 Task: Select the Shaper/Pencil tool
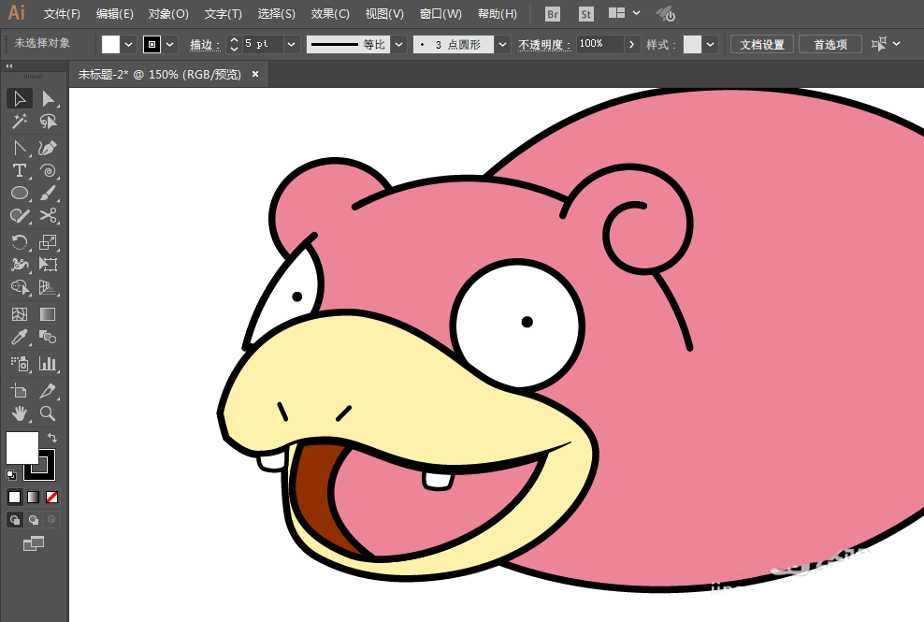click(x=20, y=216)
